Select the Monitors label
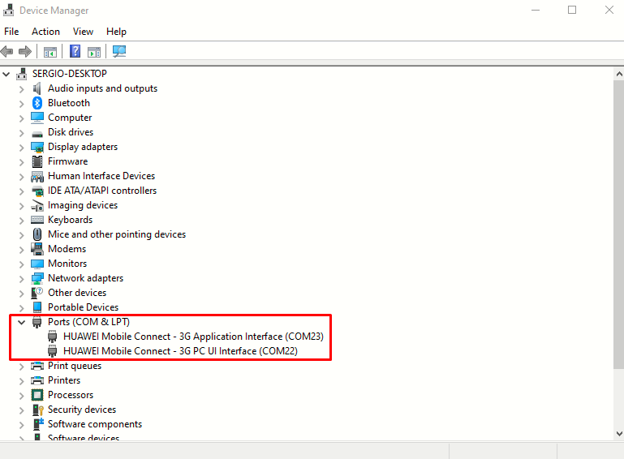This screenshot has height=459, width=624. [67, 264]
